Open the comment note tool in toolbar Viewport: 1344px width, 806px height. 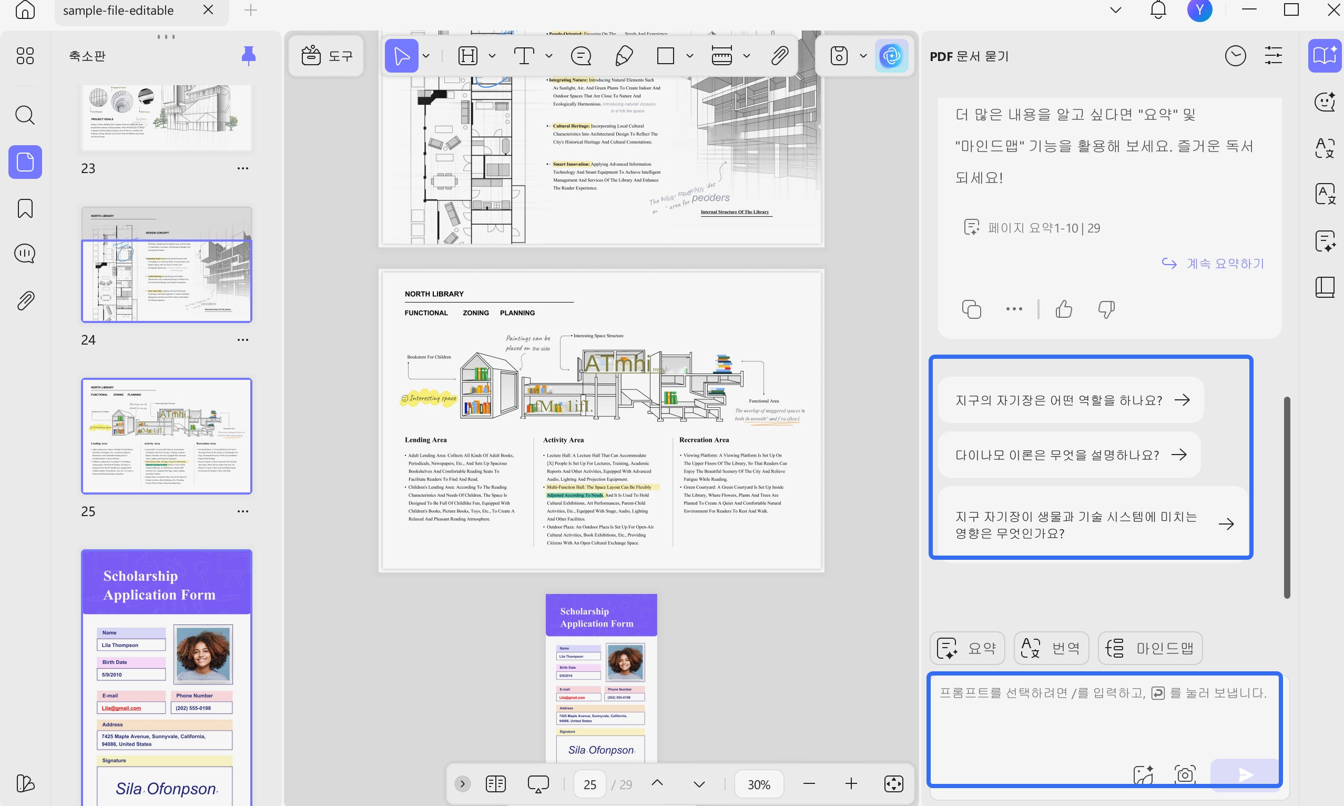coord(581,55)
